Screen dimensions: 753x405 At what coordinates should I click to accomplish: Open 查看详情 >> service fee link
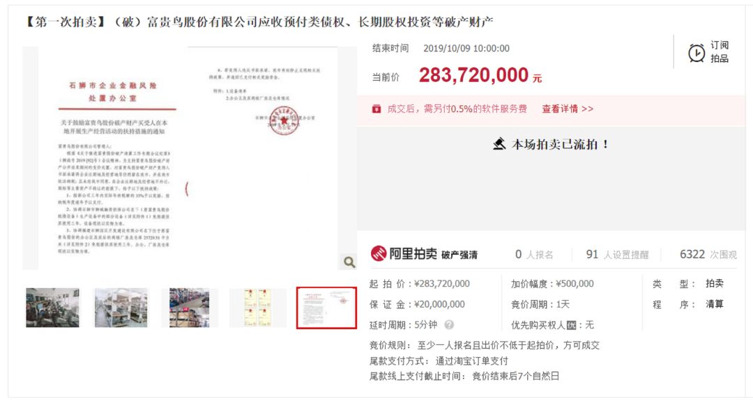click(x=568, y=109)
